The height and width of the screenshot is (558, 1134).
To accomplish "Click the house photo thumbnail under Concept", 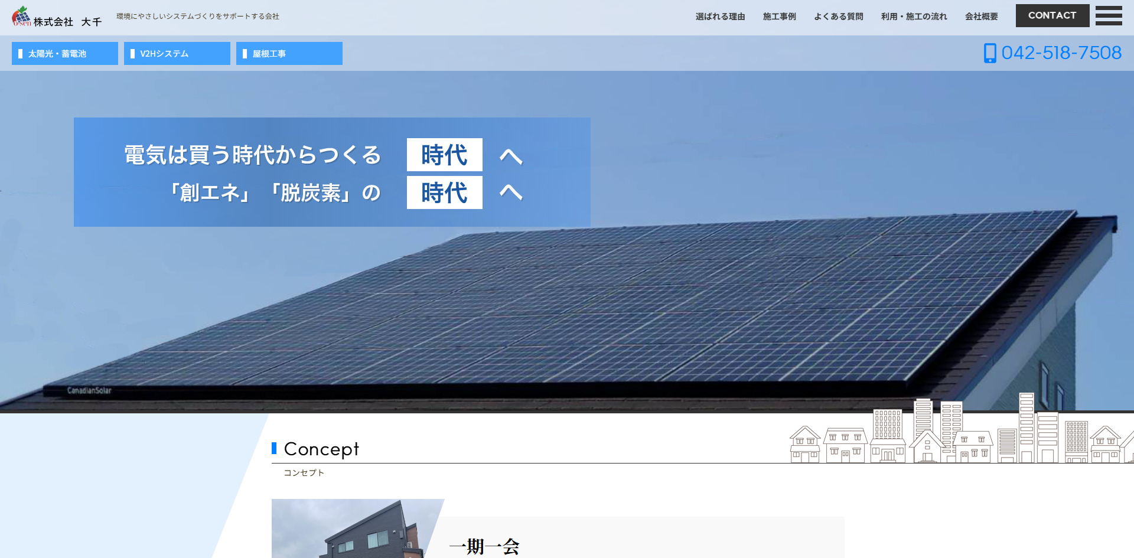I will click(358, 528).
